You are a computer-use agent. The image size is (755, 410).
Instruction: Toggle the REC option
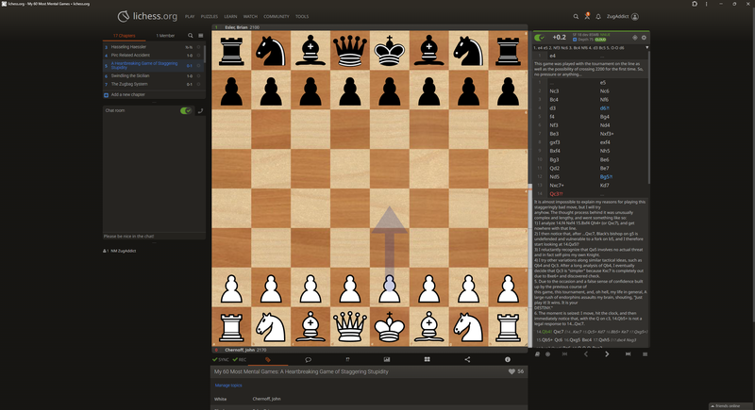tap(240, 359)
